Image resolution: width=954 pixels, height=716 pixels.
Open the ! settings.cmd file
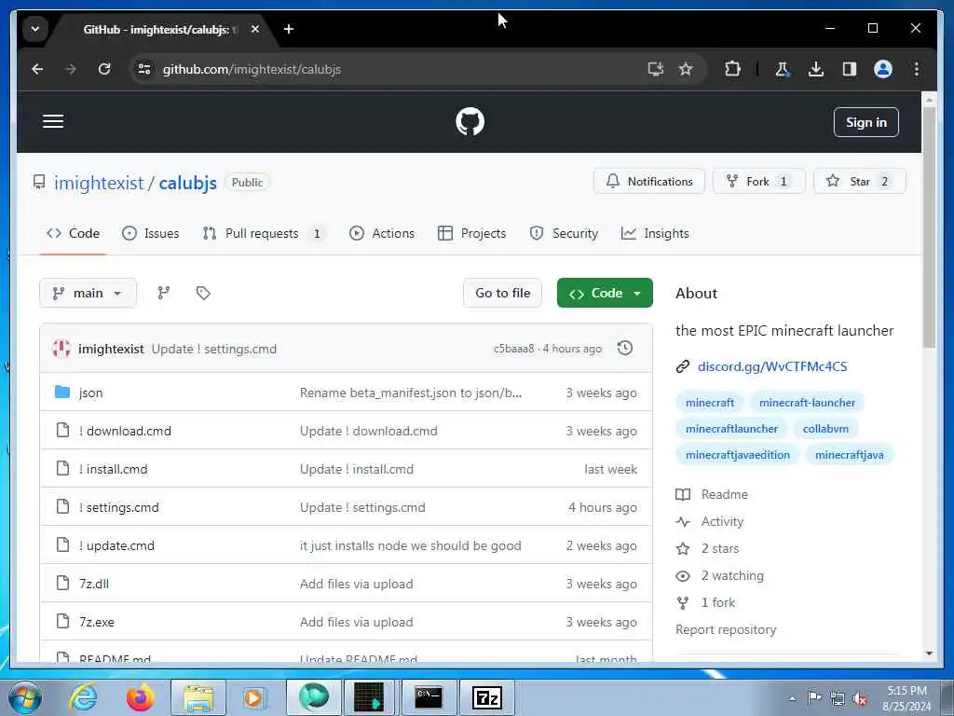click(x=118, y=507)
